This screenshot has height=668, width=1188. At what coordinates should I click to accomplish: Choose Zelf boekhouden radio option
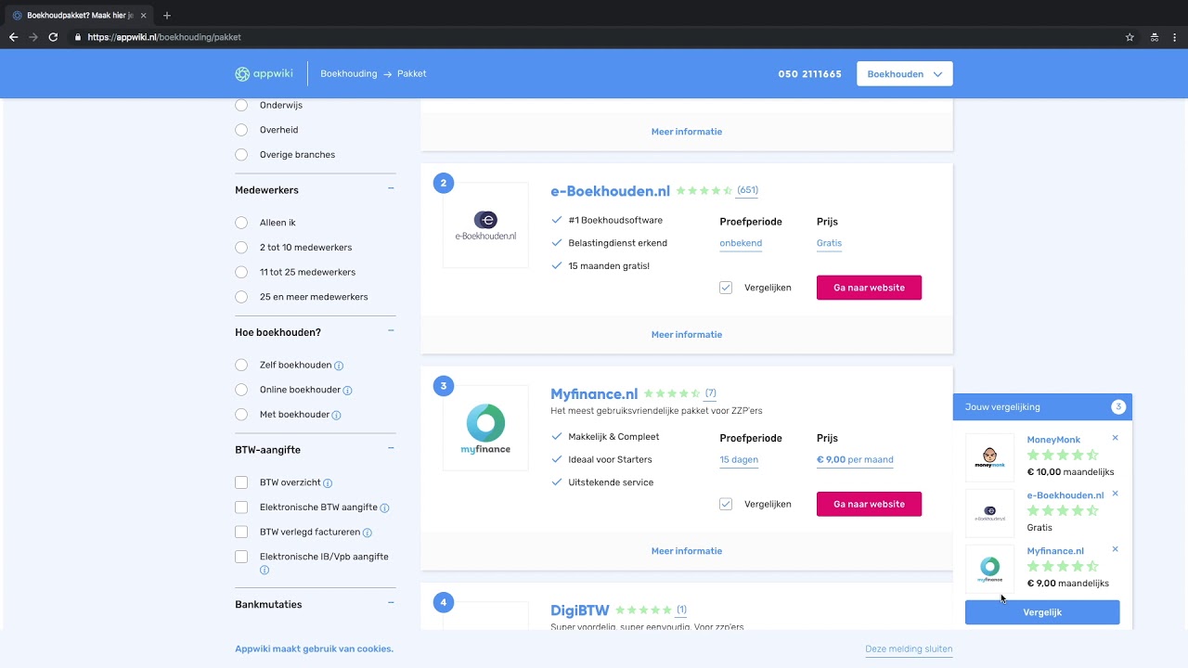pos(241,366)
